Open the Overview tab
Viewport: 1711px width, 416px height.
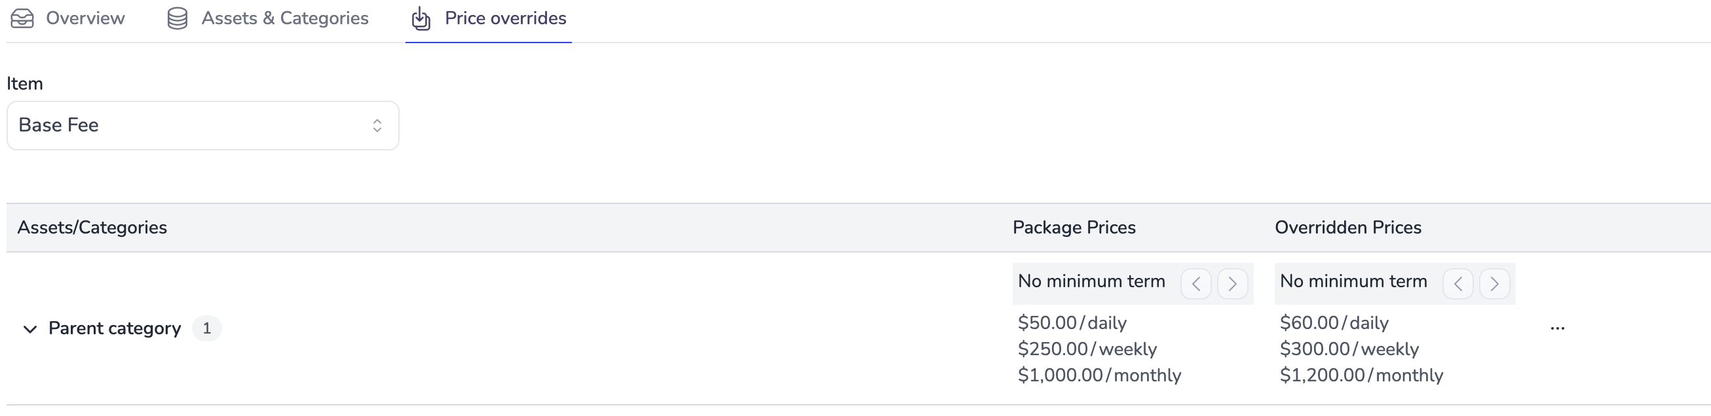coord(67,18)
